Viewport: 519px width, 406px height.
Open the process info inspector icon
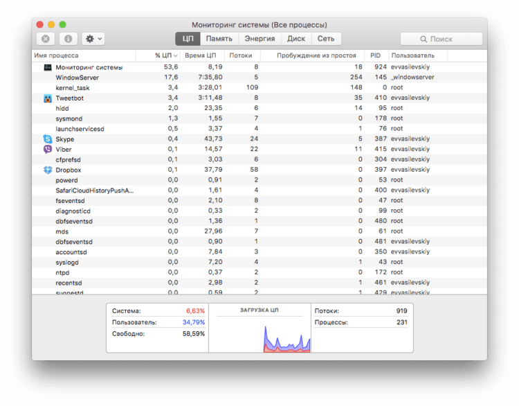[69, 39]
